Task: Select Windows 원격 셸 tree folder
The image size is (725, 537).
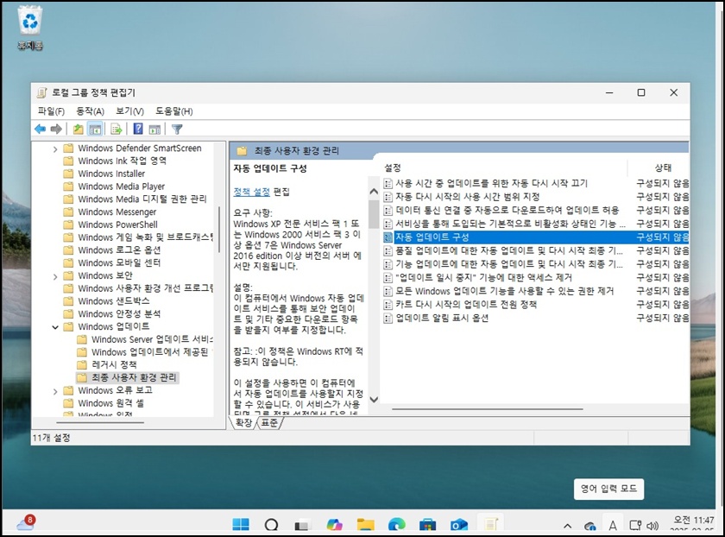Action: coord(110,404)
